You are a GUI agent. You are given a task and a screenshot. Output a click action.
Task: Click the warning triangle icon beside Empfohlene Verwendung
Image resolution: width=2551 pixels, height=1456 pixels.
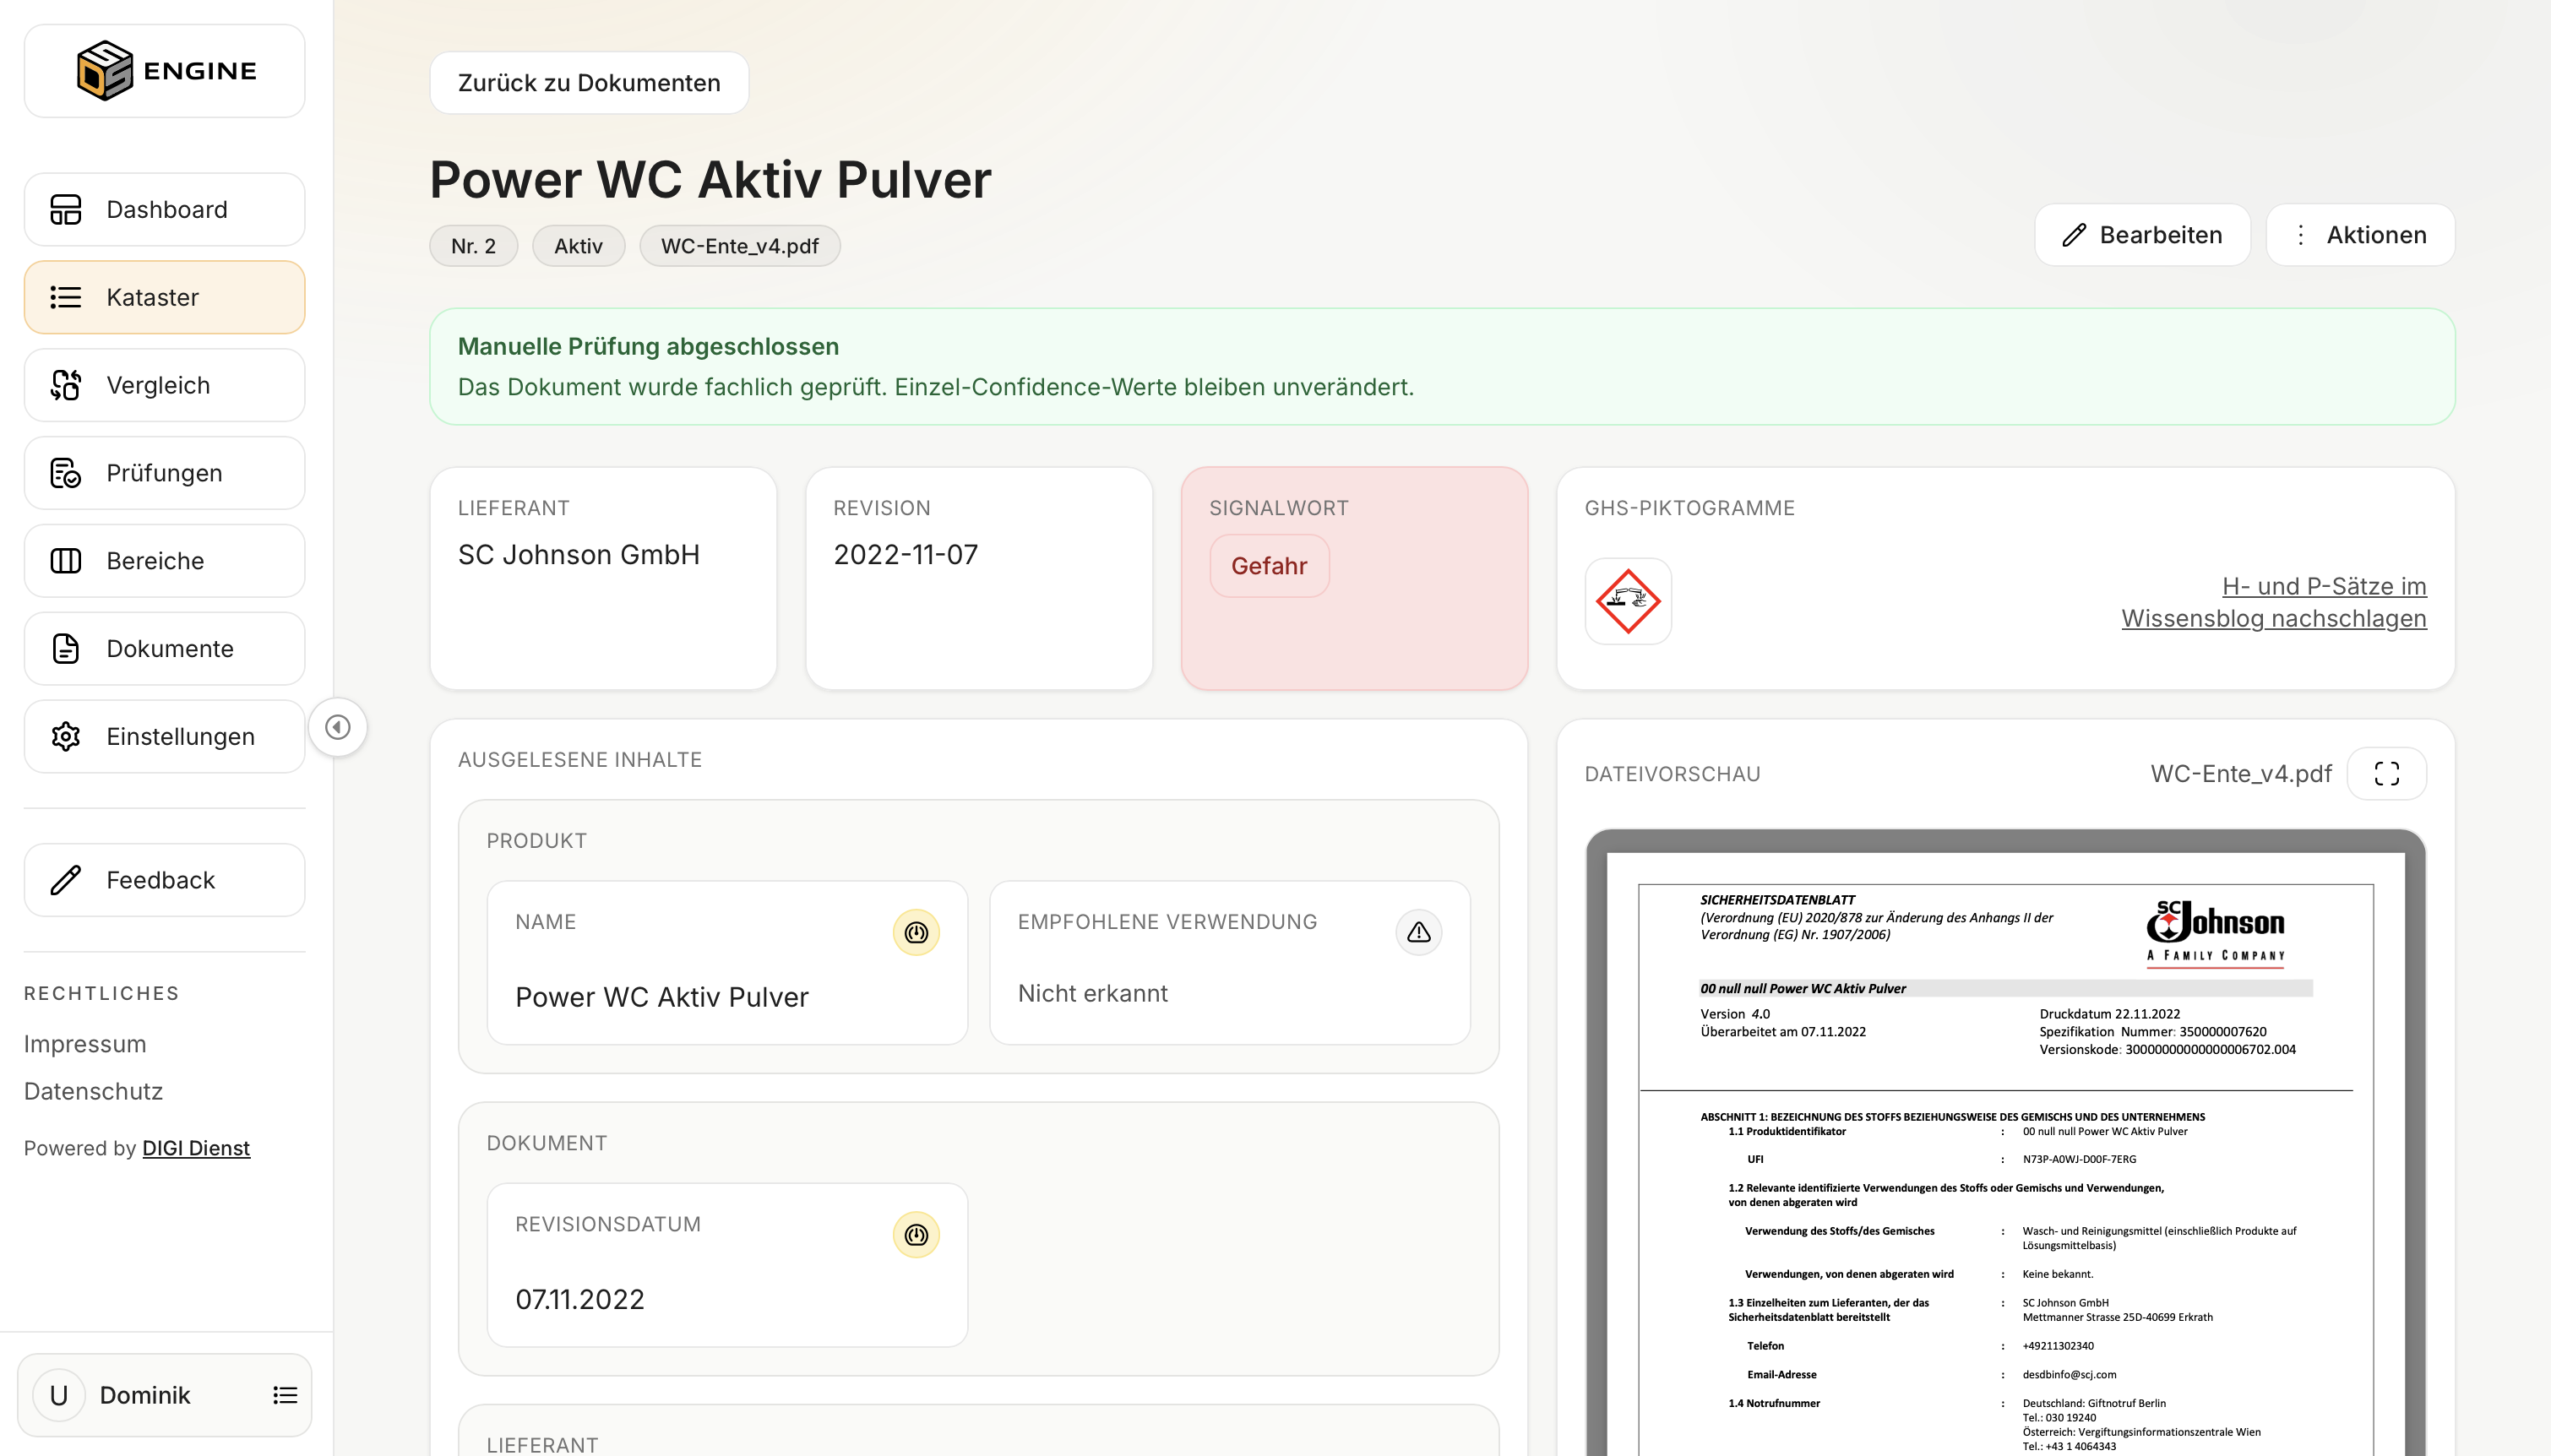pyautogui.click(x=1418, y=932)
